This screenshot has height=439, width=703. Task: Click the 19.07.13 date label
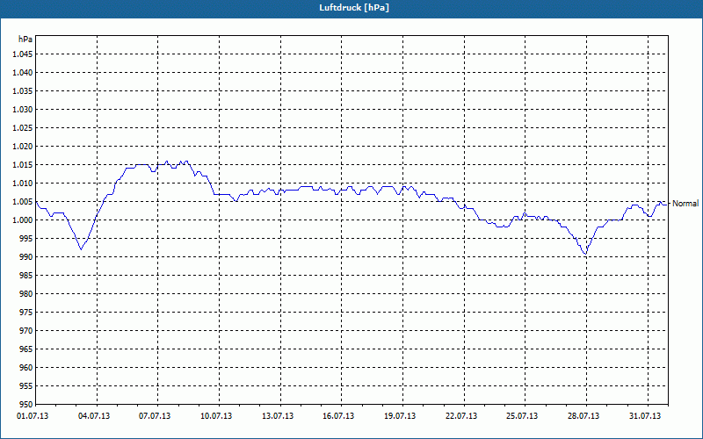(x=400, y=416)
